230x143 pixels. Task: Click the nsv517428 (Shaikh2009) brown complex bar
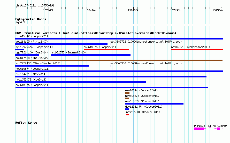click(x=119, y=60)
